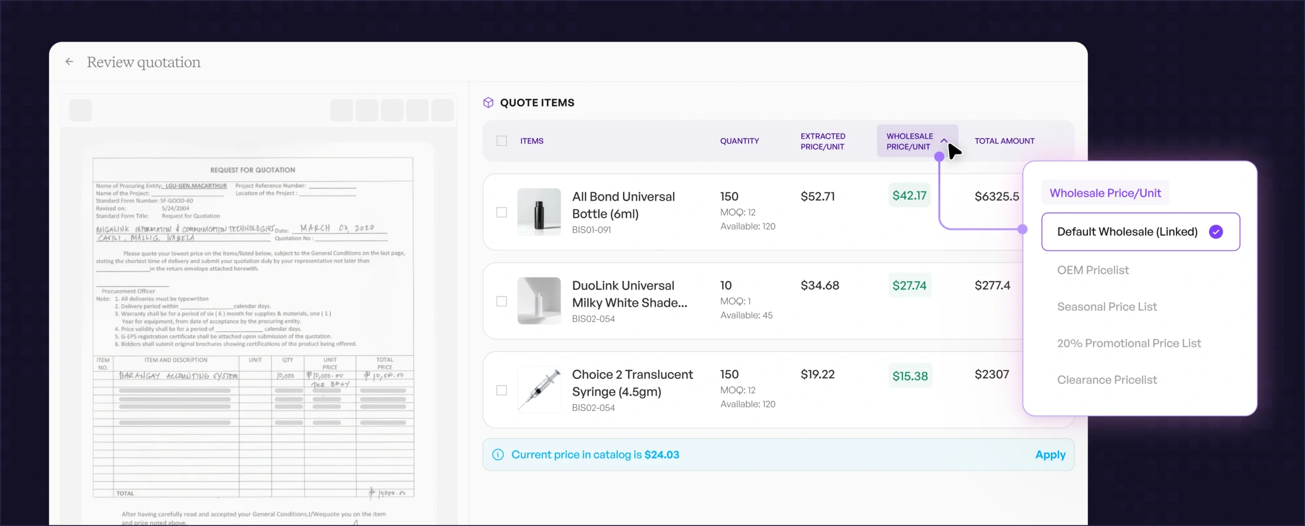Click the info icon in catalog price banner

point(498,455)
